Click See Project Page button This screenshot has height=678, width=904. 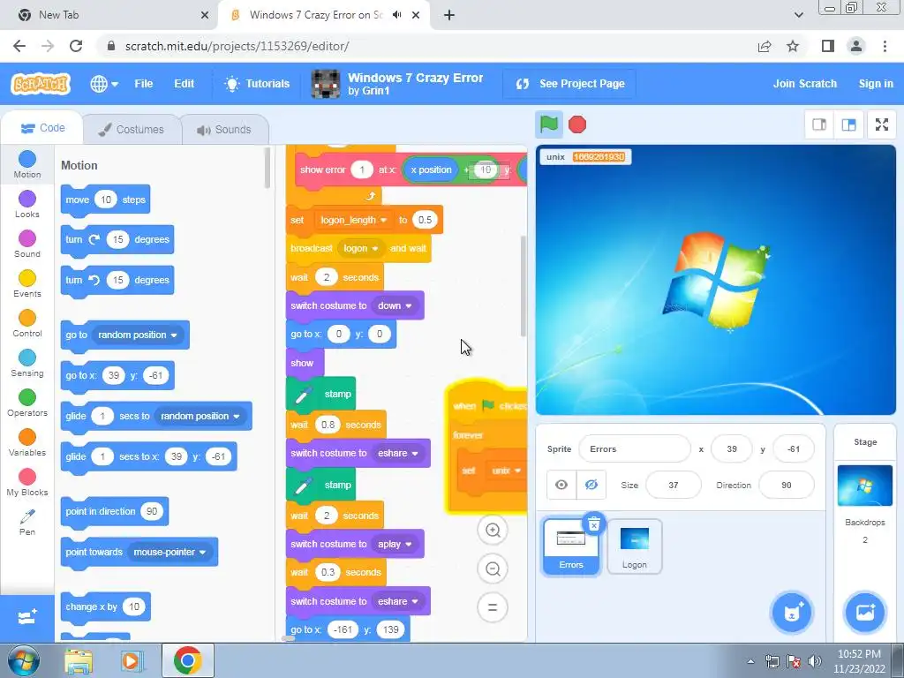point(570,84)
